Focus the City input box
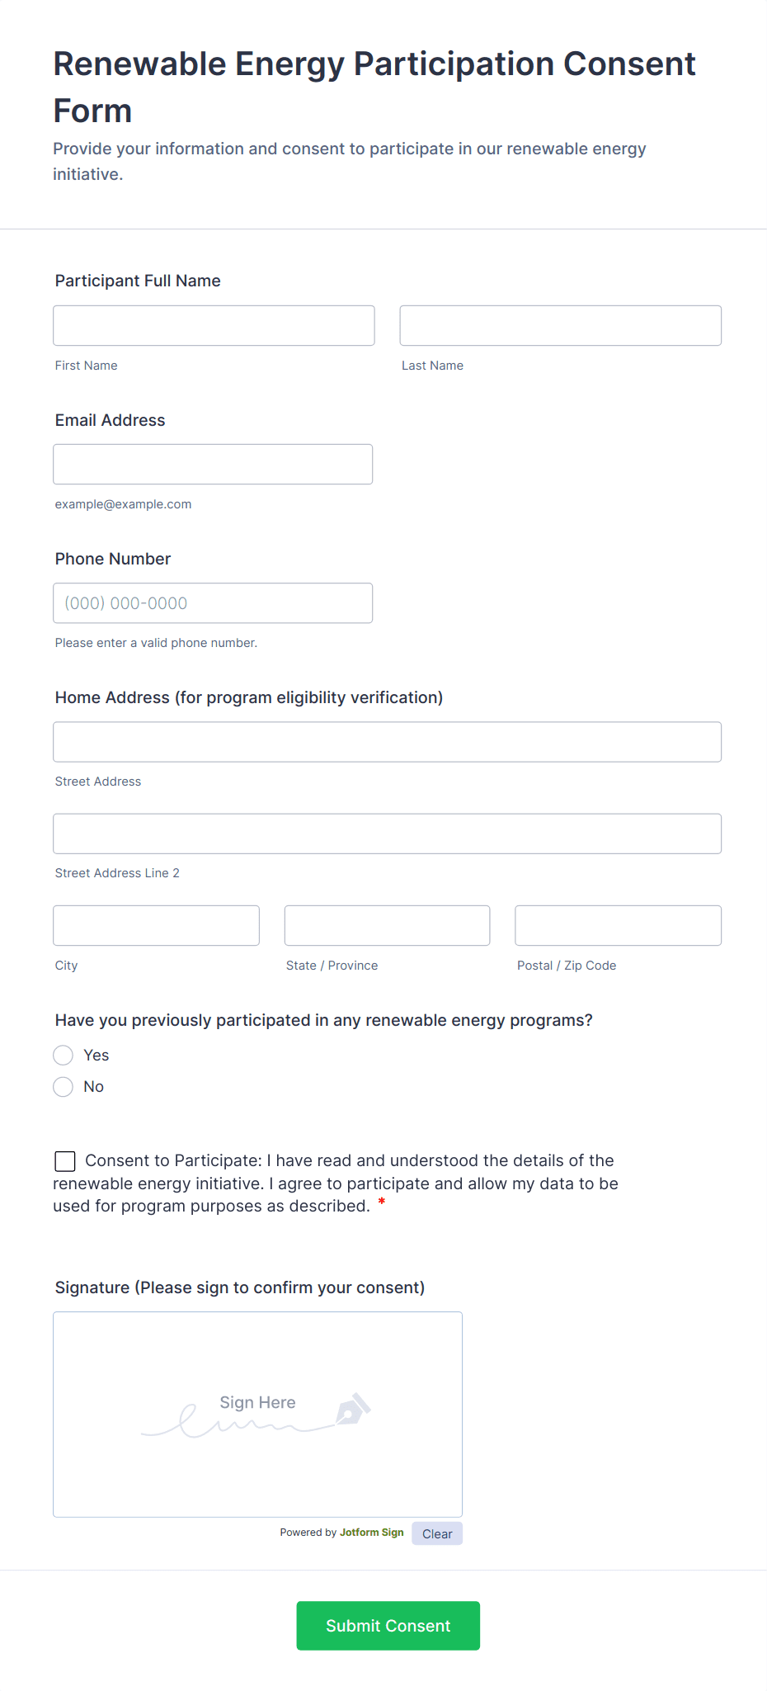The width and height of the screenshot is (767, 1691). click(x=156, y=926)
